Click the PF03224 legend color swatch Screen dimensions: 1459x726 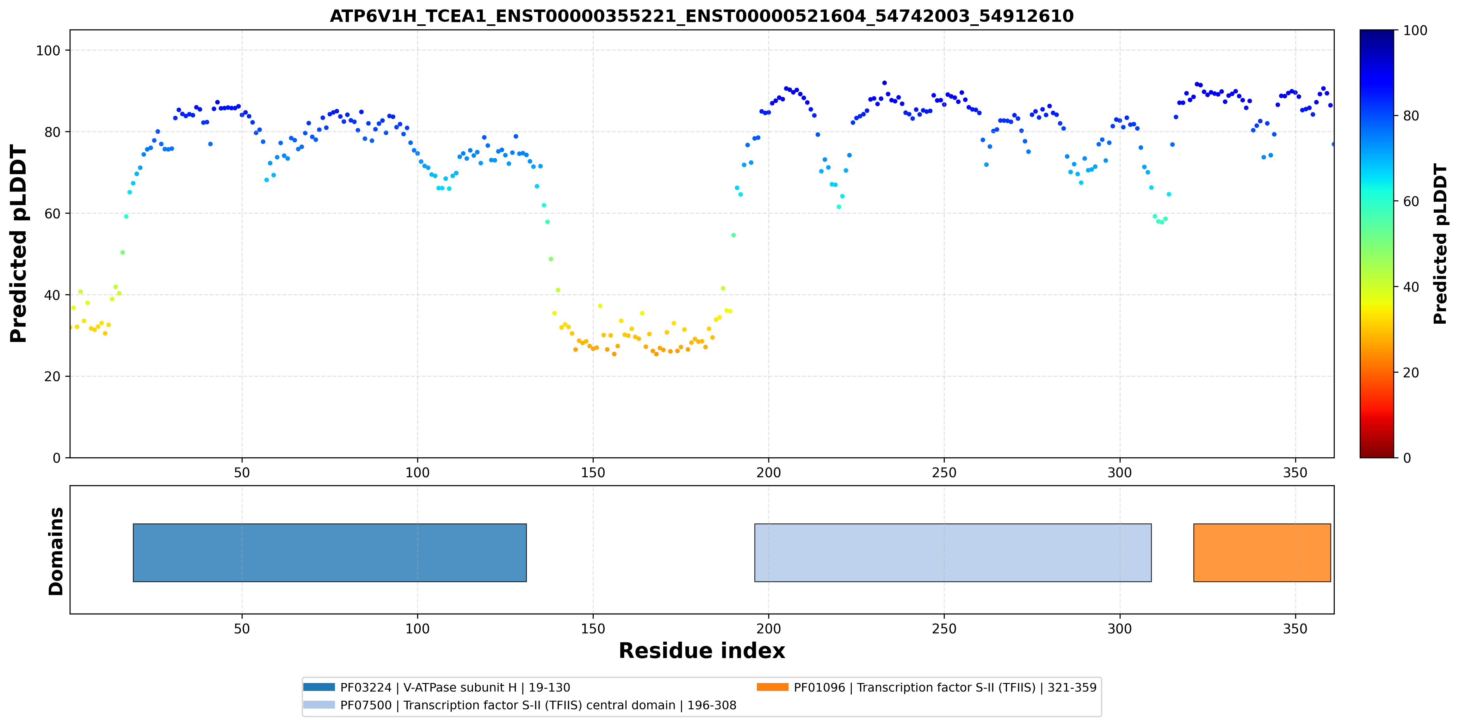pos(319,687)
